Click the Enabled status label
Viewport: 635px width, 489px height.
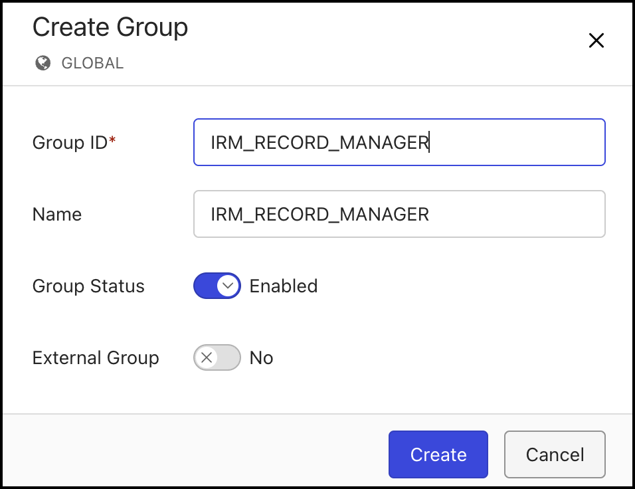pos(284,286)
